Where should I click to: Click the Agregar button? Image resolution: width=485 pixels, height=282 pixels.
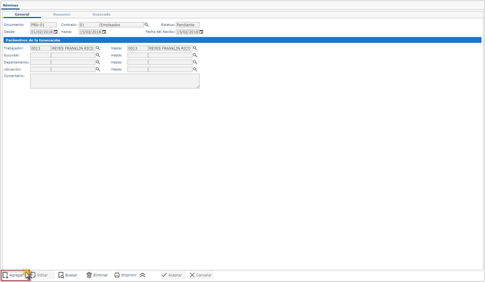click(15, 275)
